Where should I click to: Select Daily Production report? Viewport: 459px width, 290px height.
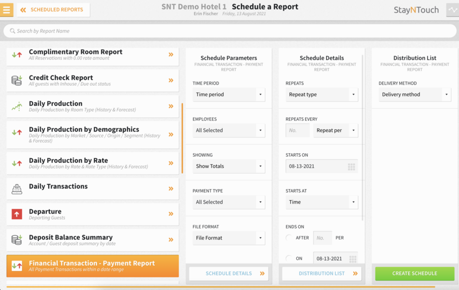coord(92,106)
